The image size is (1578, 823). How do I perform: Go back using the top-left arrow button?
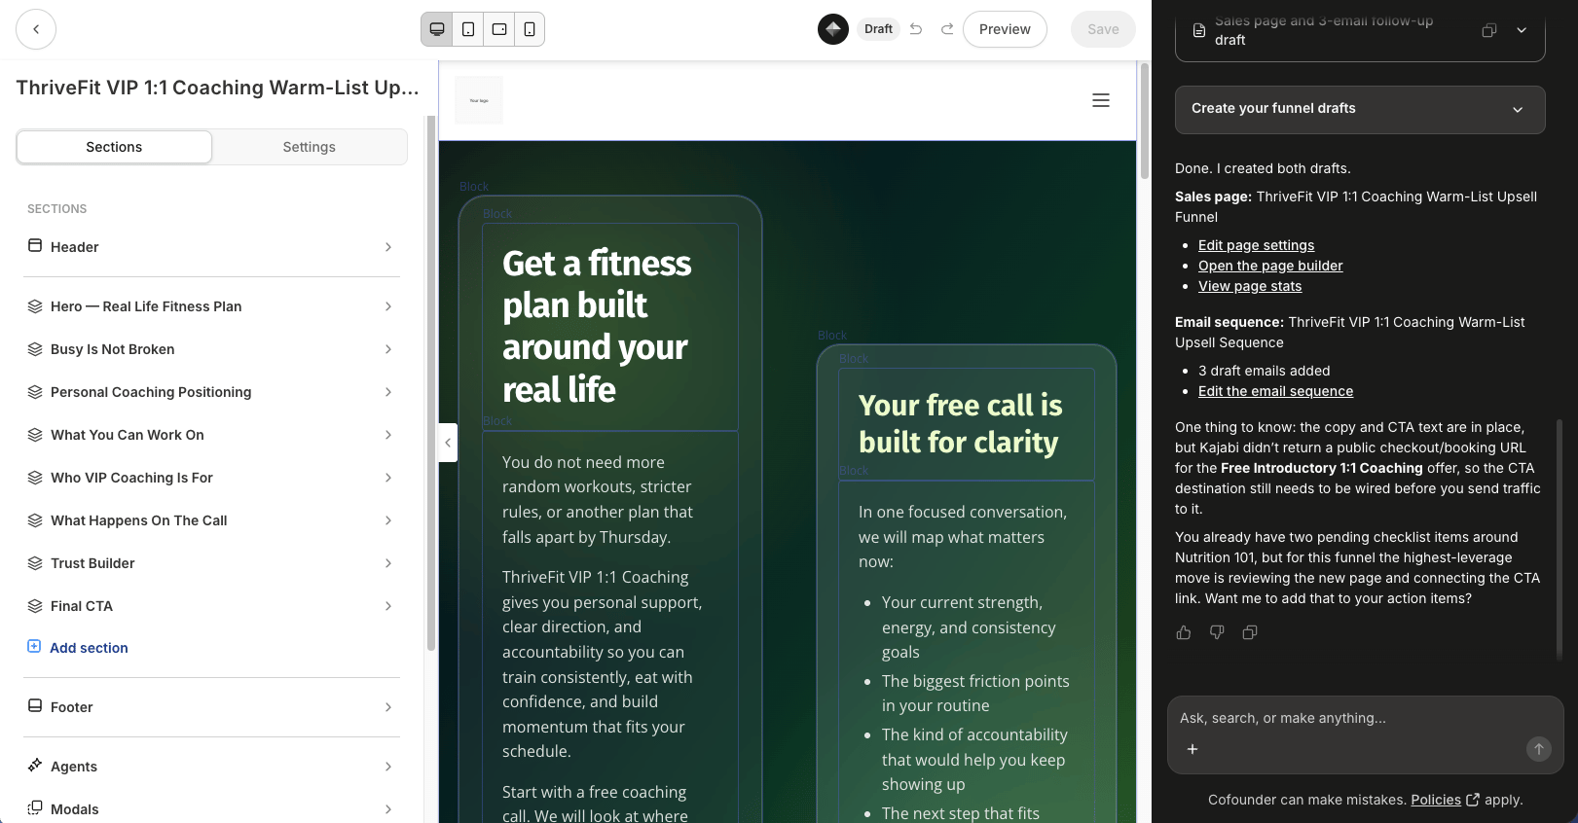click(x=36, y=29)
